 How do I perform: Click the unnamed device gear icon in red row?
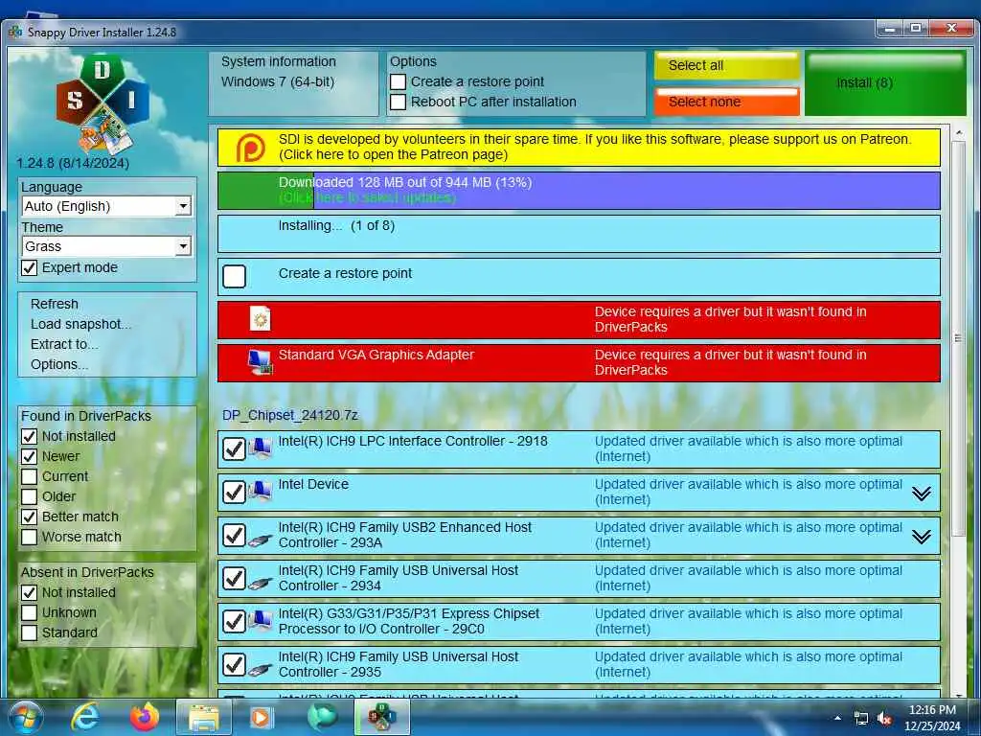point(261,318)
